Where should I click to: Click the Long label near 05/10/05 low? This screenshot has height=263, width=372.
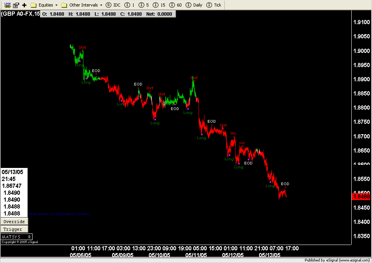coord(155,123)
